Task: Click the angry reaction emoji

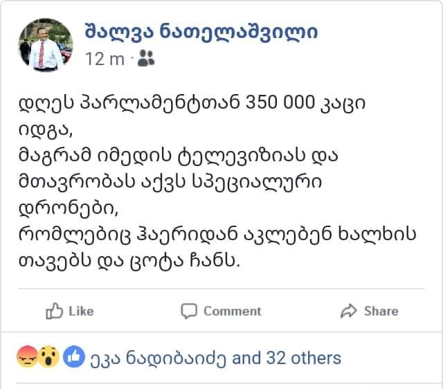Action: [25, 357]
